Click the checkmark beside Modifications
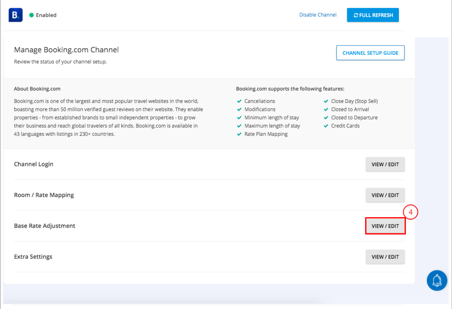Viewport: 452px width, 309px height. click(x=239, y=109)
